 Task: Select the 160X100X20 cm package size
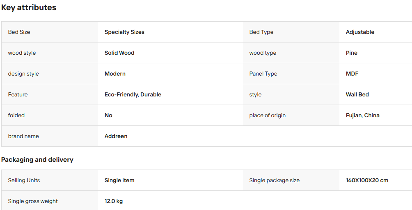(x=367, y=180)
